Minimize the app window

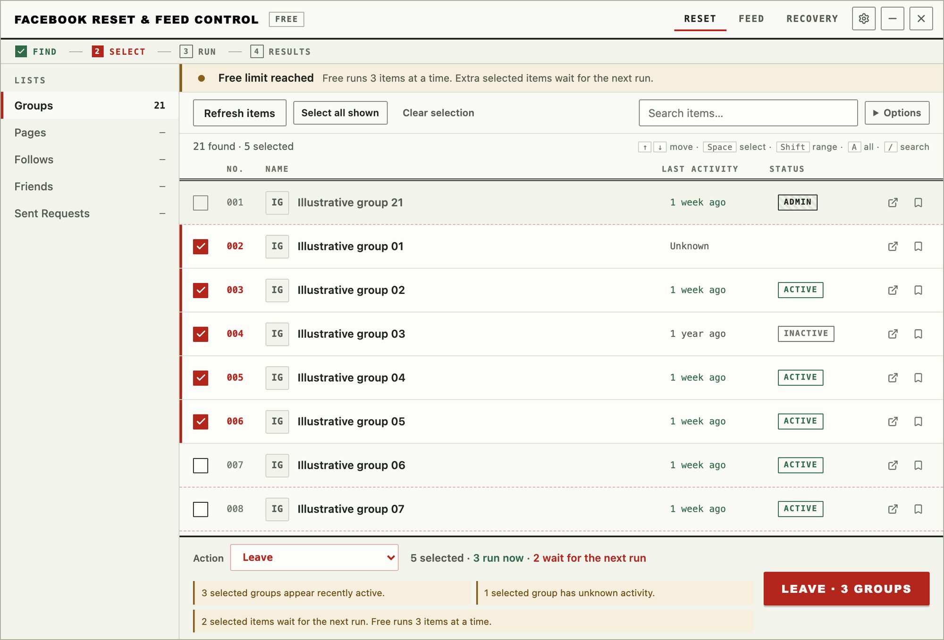pyautogui.click(x=893, y=19)
